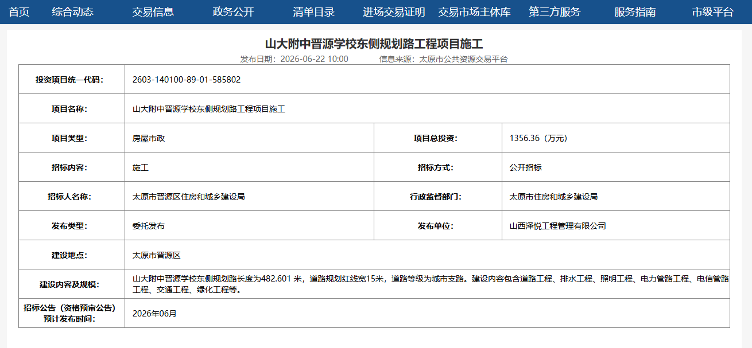Click the 发布类型 label cell

tap(72, 226)
